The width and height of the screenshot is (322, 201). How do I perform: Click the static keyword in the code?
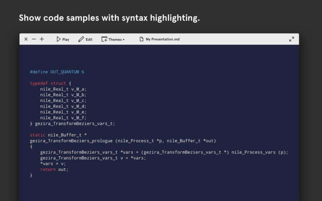pos(37,135)
